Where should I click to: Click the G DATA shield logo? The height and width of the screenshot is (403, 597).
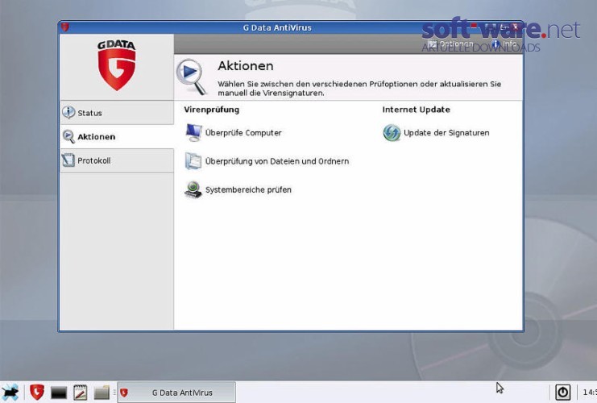click(x=117, y=65)
